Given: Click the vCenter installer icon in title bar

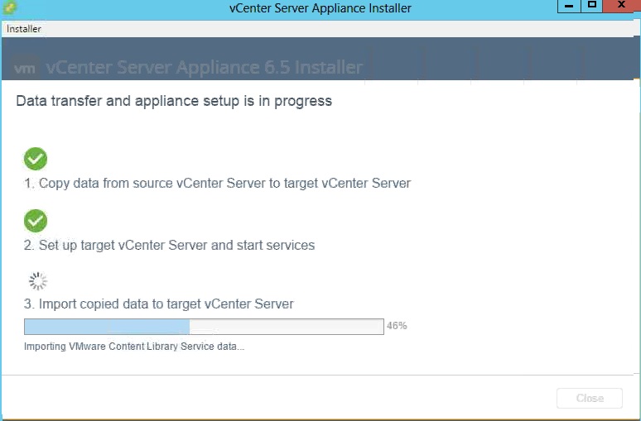Looking at the screenshot, I should tap(8, 8).
